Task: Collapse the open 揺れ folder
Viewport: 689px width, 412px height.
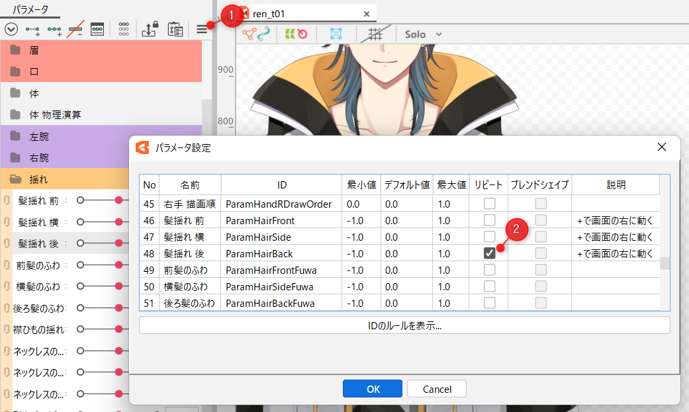Action: [x=16, y=179]
